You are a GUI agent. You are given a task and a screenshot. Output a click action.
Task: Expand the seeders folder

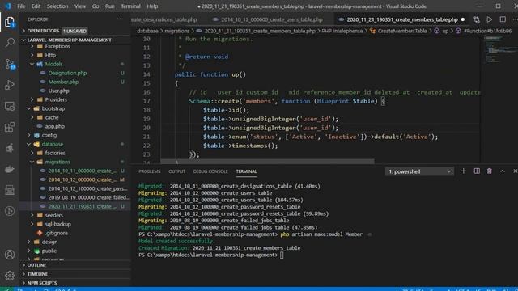tap(54, 216)
